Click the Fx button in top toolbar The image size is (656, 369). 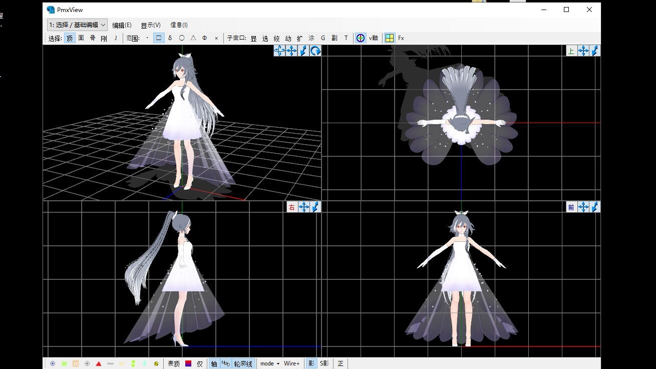401,38
